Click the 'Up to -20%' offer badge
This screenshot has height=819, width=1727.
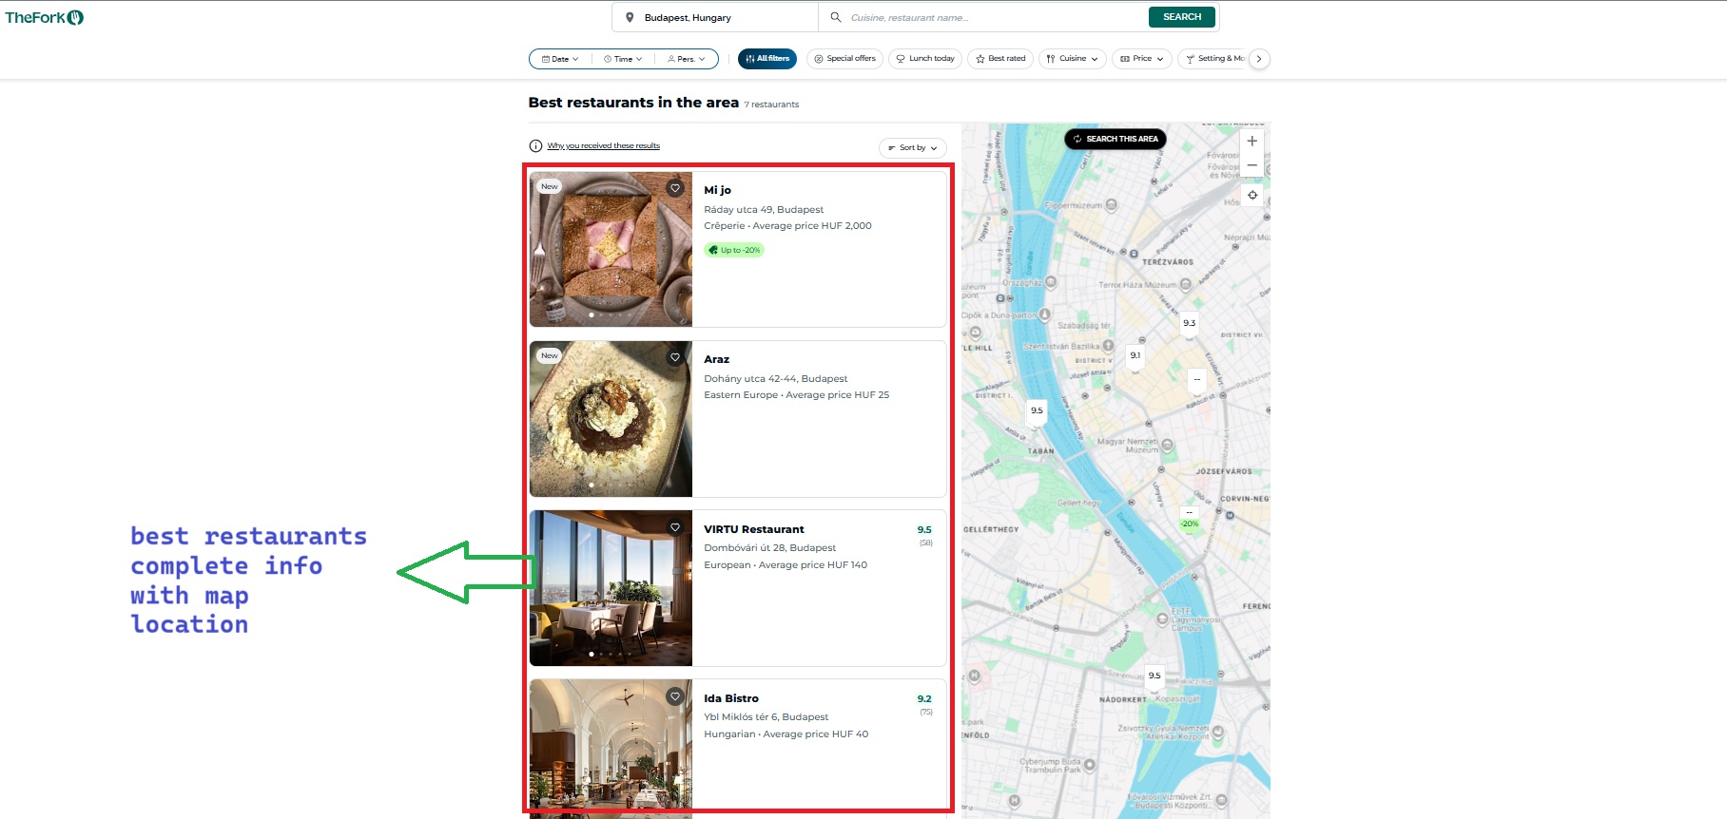[x=734, y=251]
